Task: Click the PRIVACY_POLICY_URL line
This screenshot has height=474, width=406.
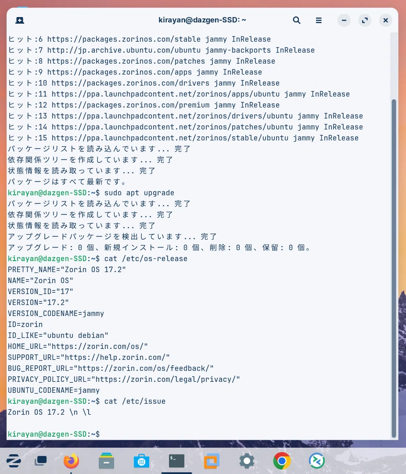Action: point(124,379)
